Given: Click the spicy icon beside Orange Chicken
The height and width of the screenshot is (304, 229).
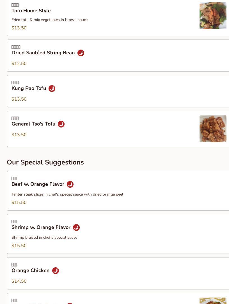Looking at the screenshot, I should coord(56,270).
